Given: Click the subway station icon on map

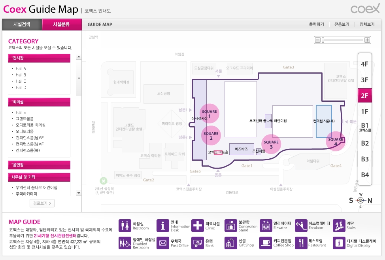Looking at the screenshot, I should tap(104, 181).
